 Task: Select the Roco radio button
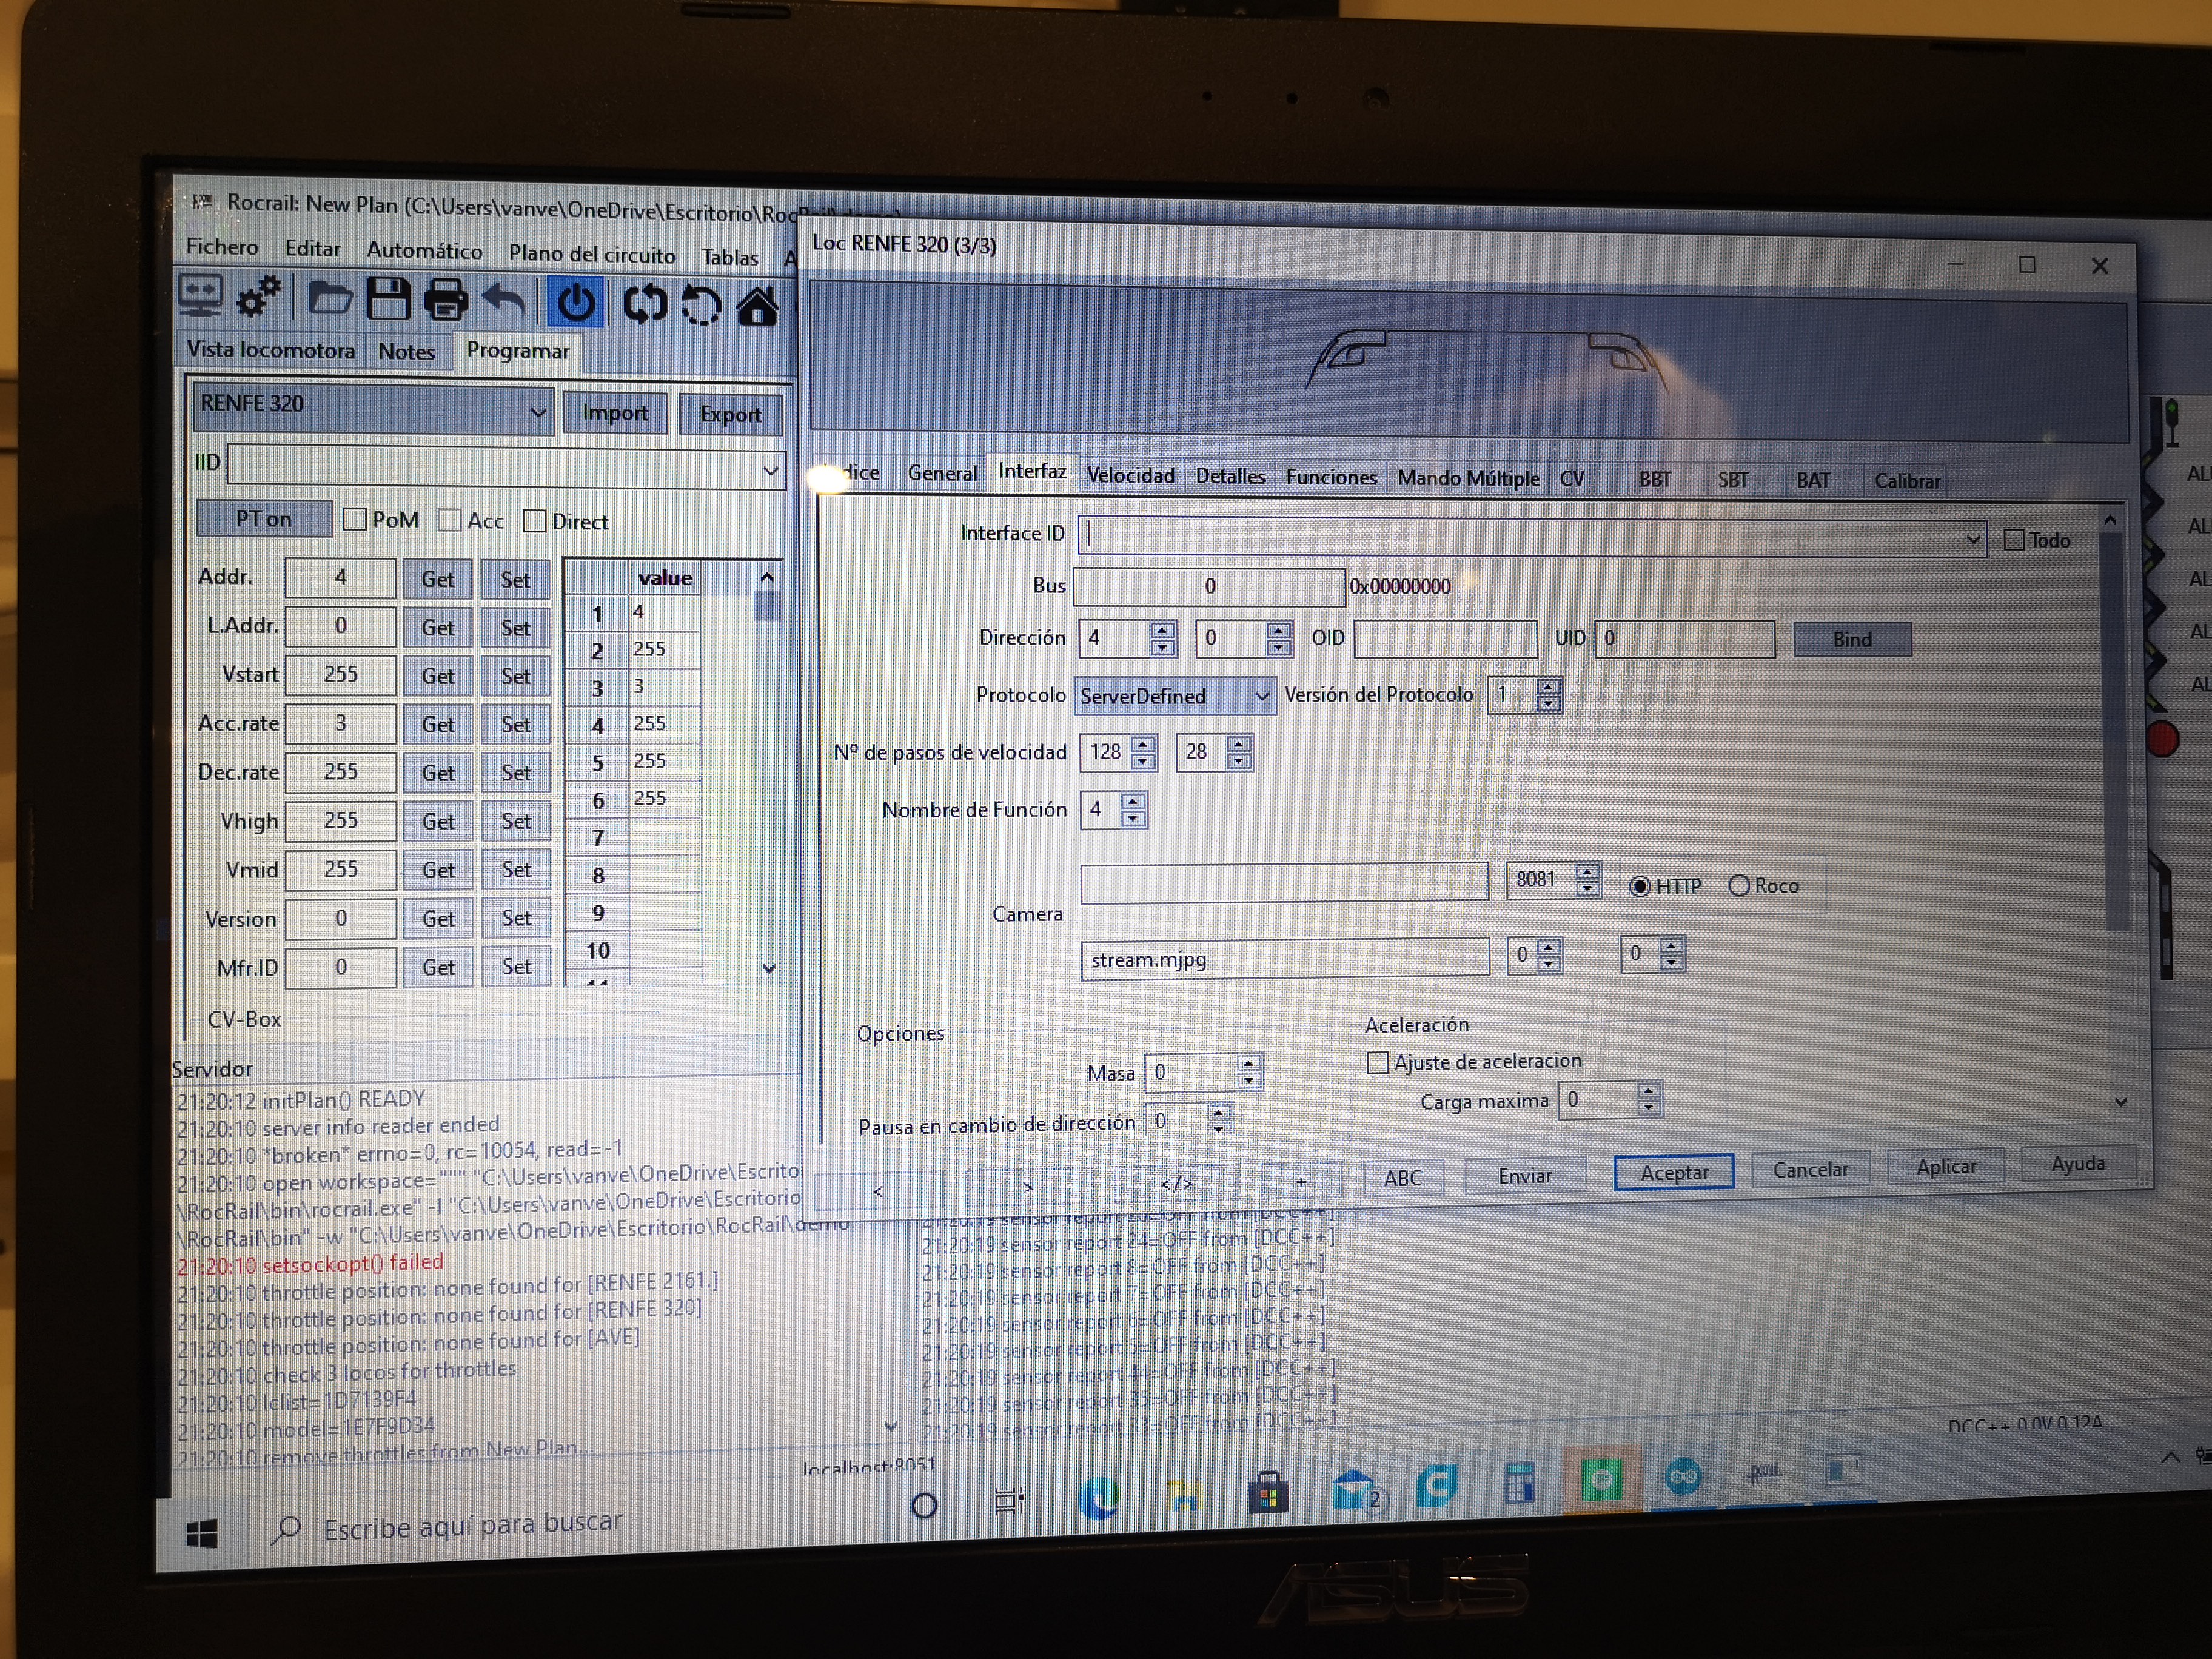point(1739,885)
